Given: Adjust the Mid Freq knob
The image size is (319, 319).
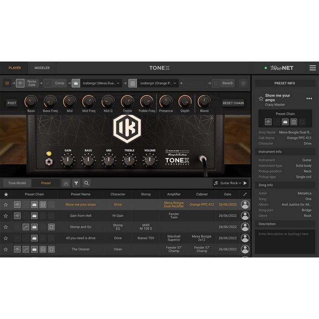Looking at the screenshot, I should point(89,102).
